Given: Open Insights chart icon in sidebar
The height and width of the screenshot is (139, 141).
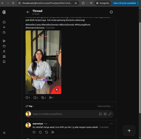Looking at the screenshot, I should tap(4, 57).
